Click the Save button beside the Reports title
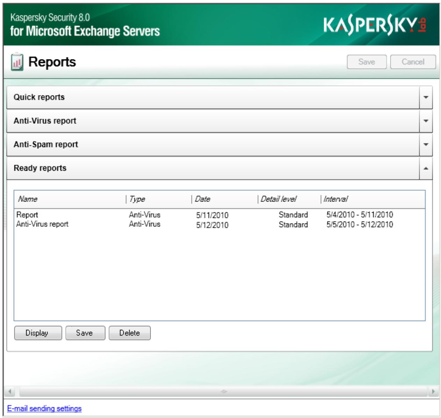441x418 pixels. pyautogui.click(x=367, y=62)
